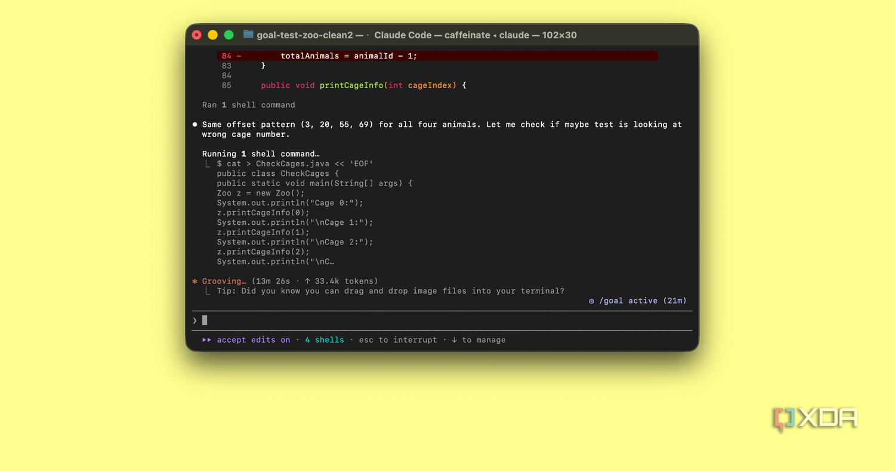Maximize the terminal using the green button

click(229, 35)
